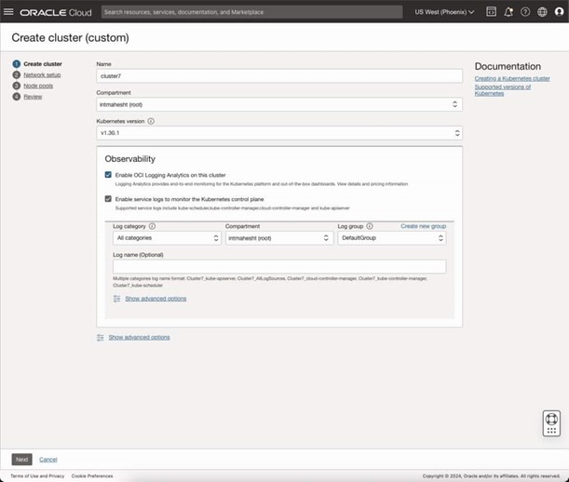Expand Show advanced options inside Observability

[156, 299]
